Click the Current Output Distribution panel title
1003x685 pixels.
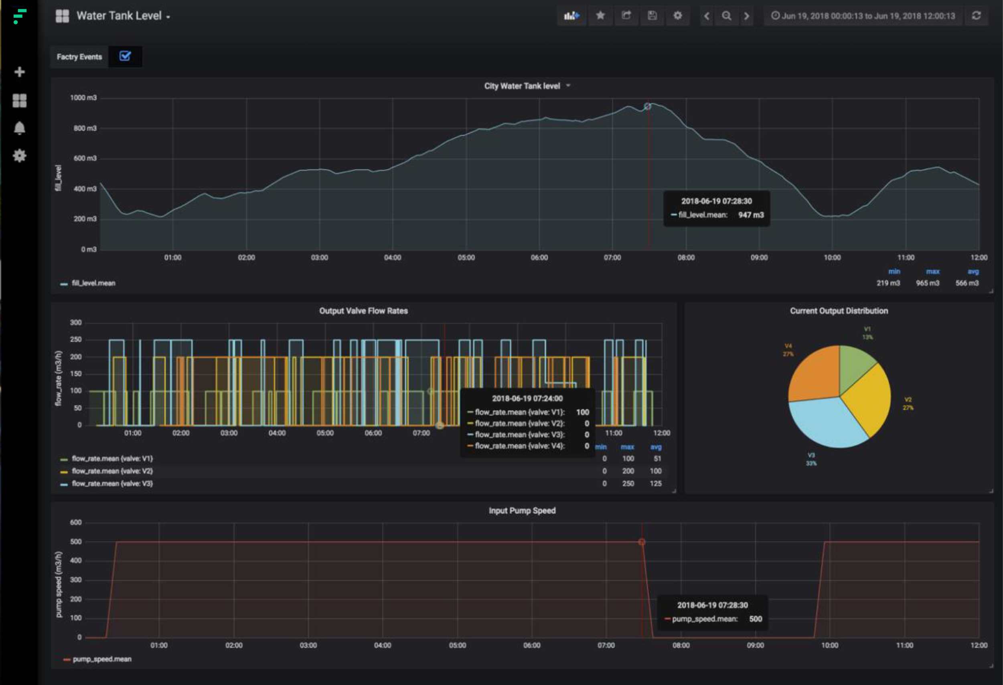839,311
